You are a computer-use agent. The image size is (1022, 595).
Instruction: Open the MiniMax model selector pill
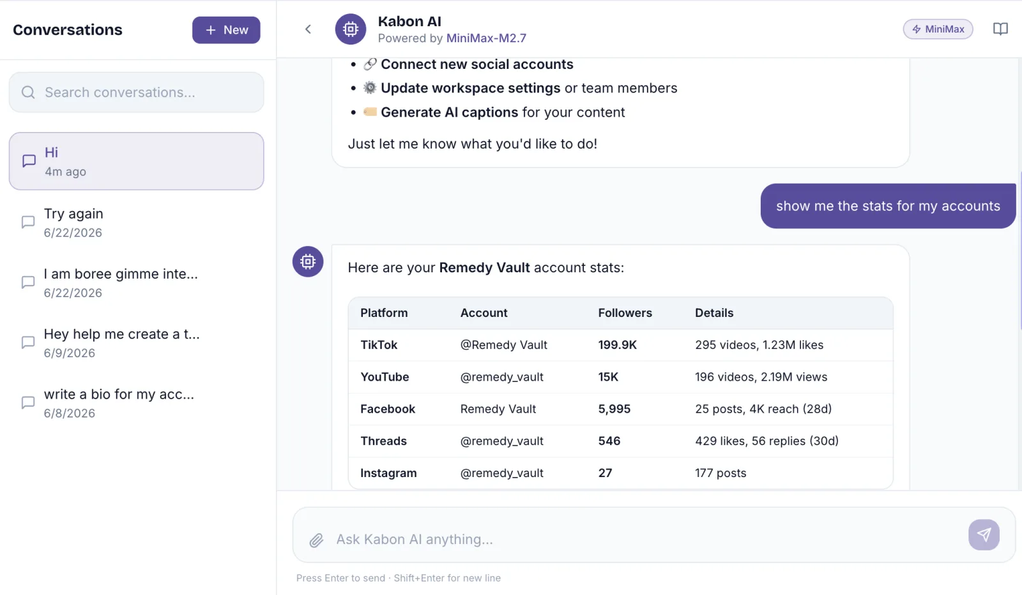[x=938, y=29]
